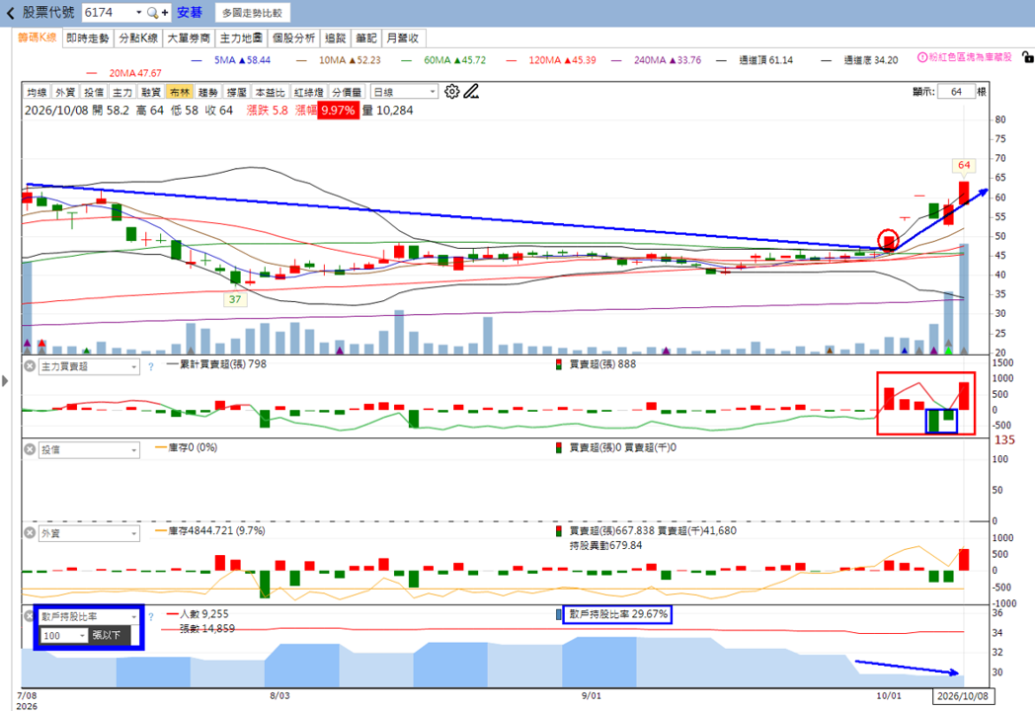Open help for 主力買賣超 indicator
Viewport: 1035px width, 711px height.
(x=150, y=366)
